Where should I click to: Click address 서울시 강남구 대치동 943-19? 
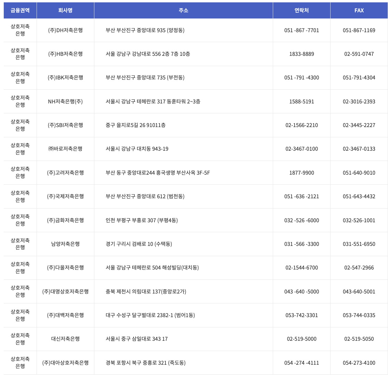137,149
